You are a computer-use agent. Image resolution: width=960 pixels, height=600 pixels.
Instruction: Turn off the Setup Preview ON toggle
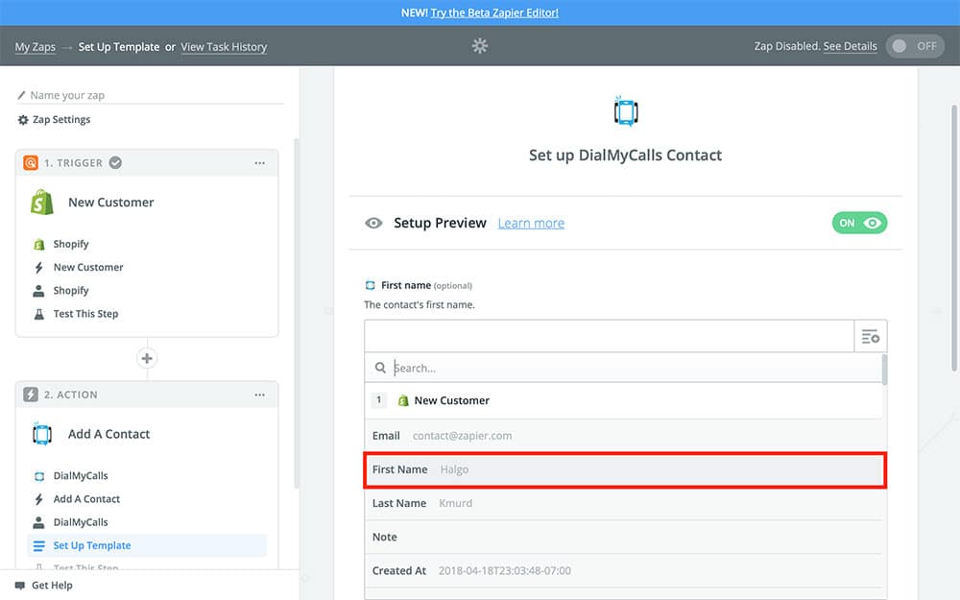pos(859,223)
